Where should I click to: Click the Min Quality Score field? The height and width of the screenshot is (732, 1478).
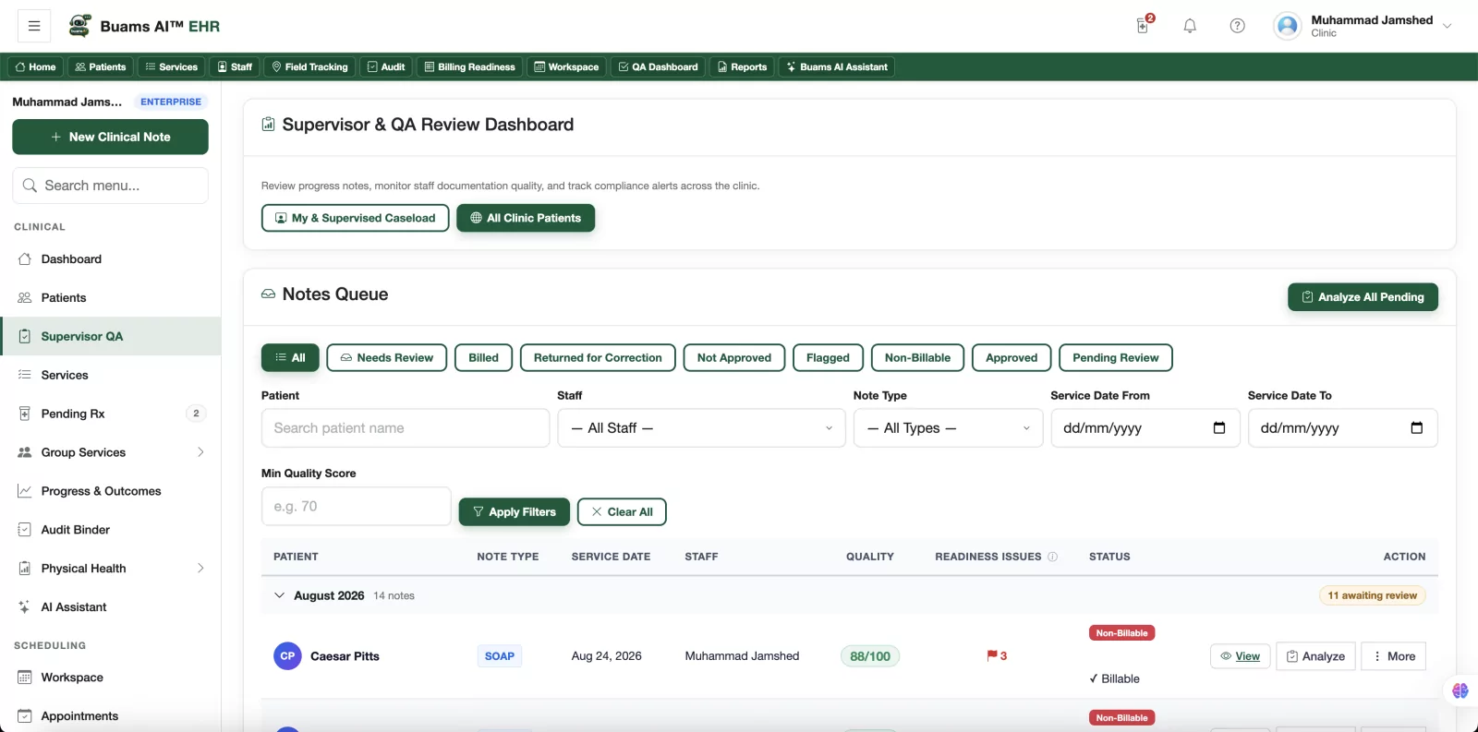pyautogui.click(x=356, y=507)
